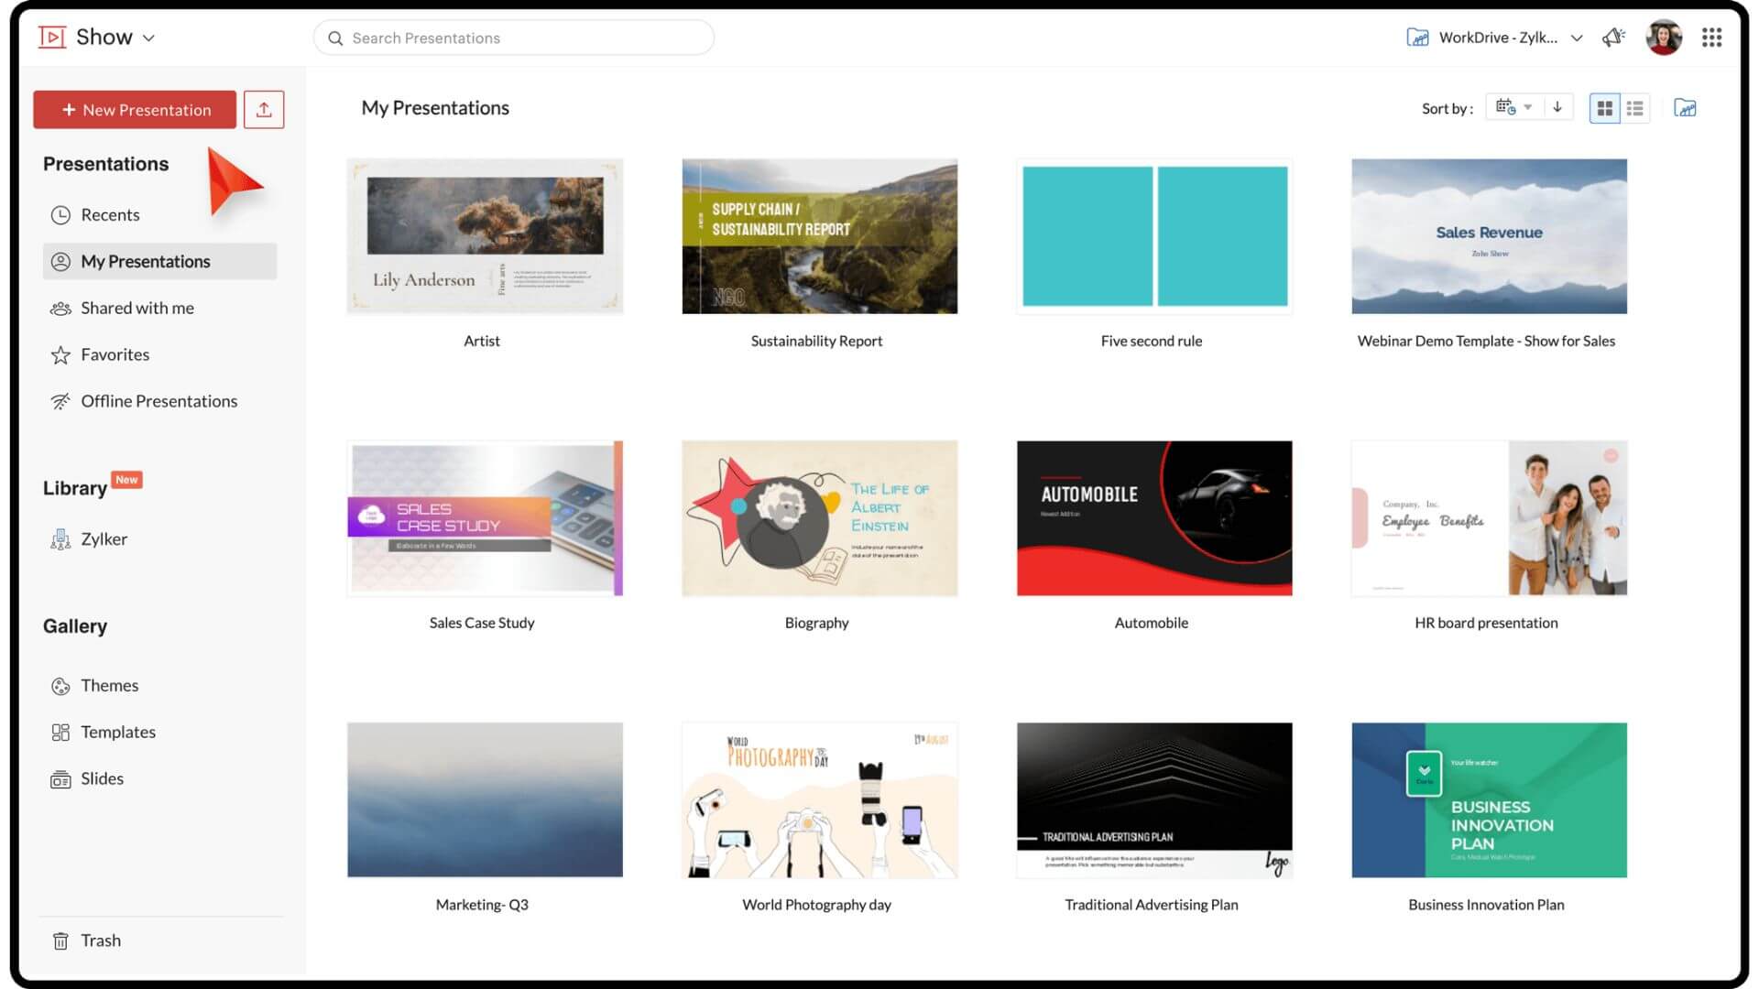Open the Trash section
1759x989 pixels.
pyautogui.click(x=99, y=940)
